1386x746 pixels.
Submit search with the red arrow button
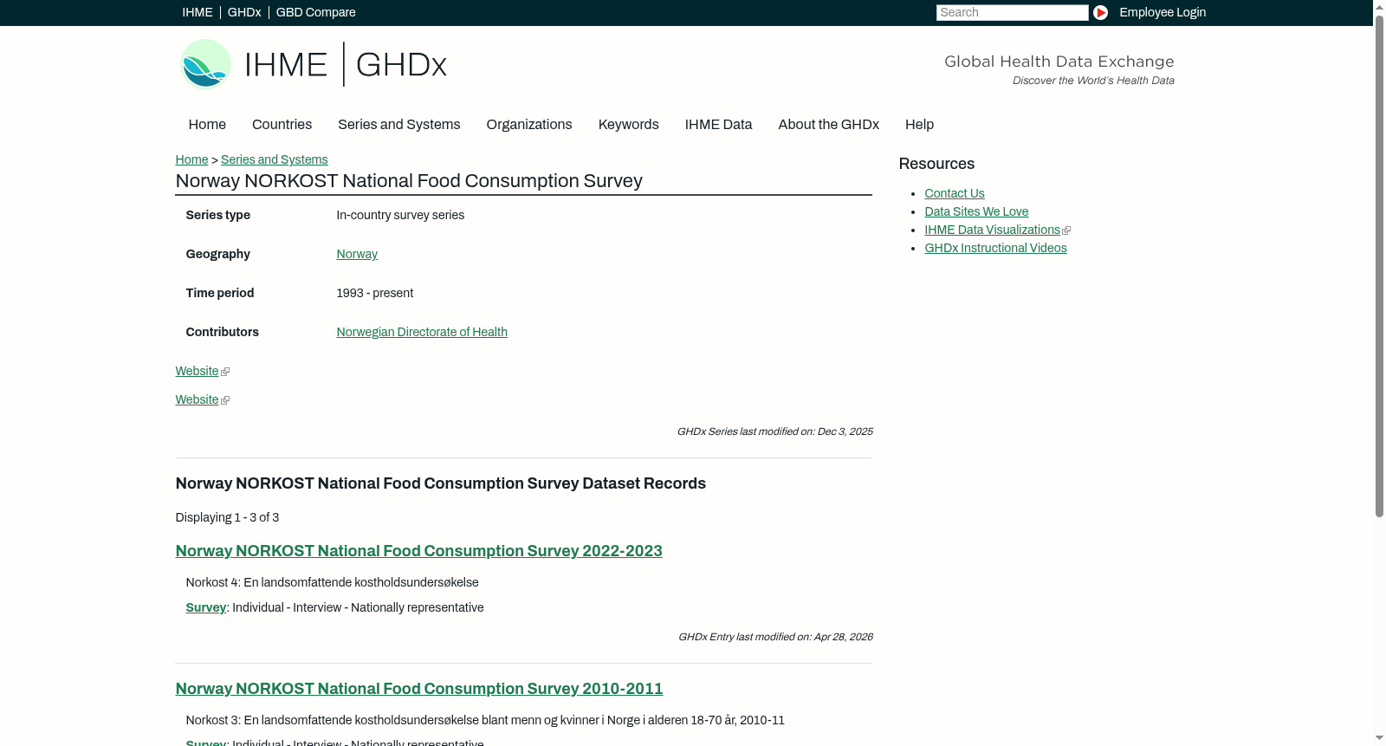pyautogui.click(x=1100, y=12)
